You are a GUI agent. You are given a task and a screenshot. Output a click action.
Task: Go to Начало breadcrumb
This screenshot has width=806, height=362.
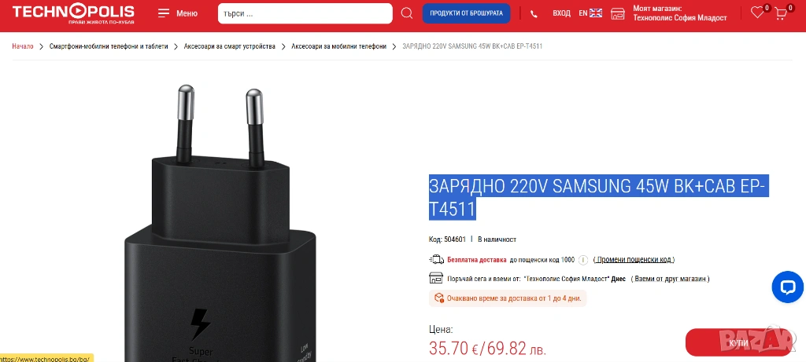point(23,46)
